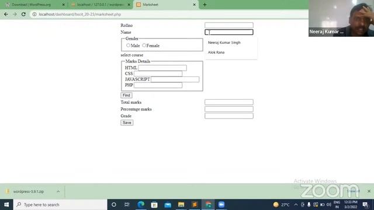Click into the Name input field

(228, 32)
